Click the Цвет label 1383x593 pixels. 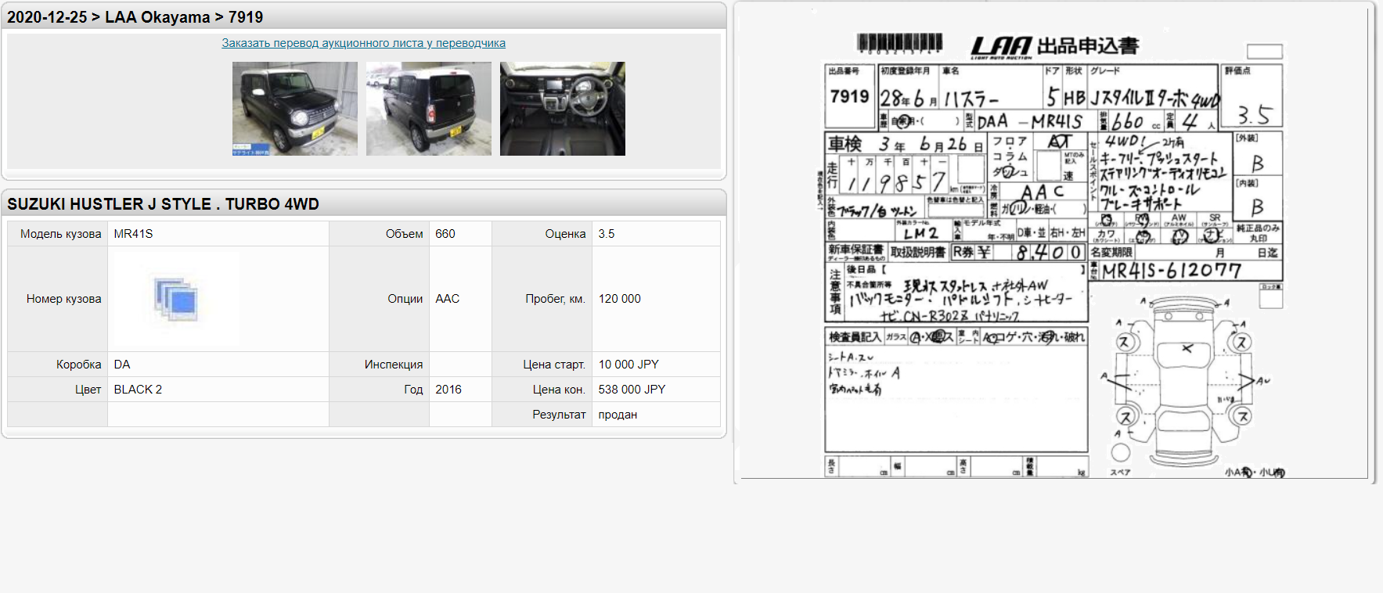point(88,390)
